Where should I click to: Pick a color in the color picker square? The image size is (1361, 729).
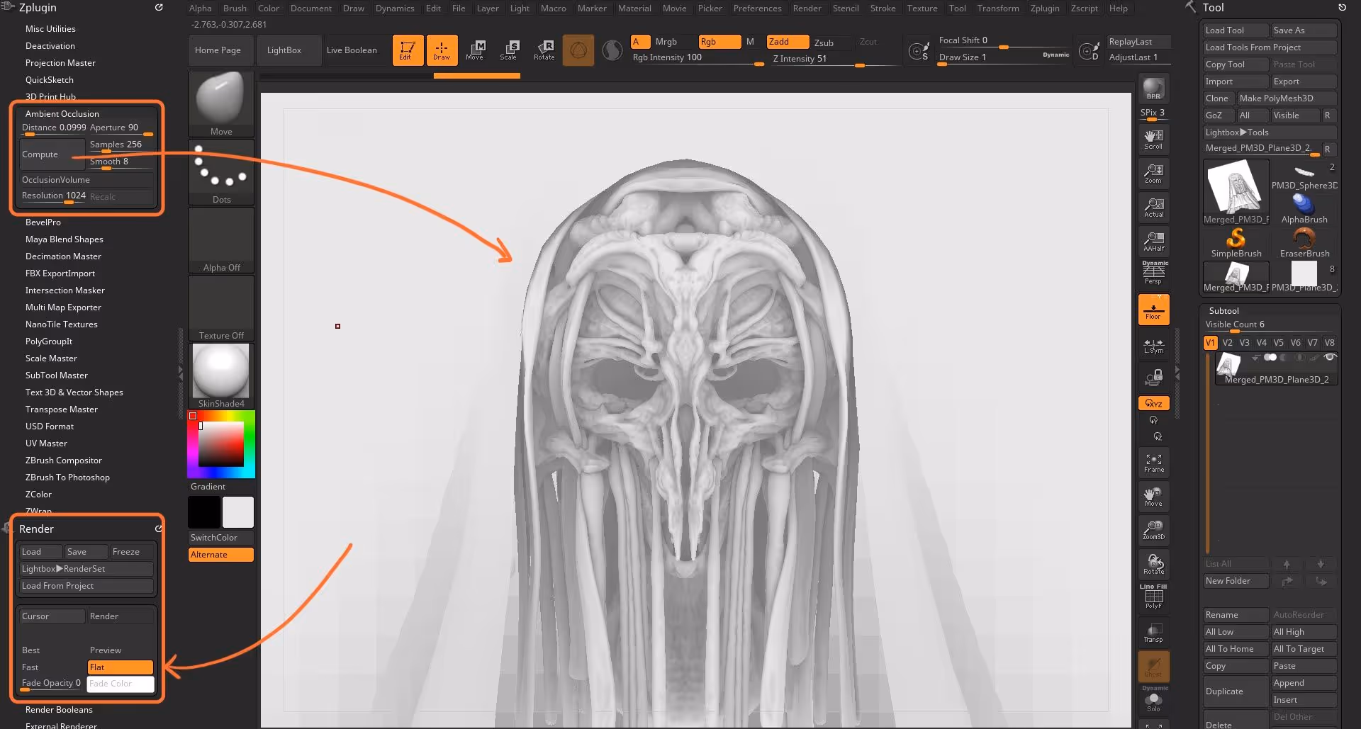click(x=221, y=444)
